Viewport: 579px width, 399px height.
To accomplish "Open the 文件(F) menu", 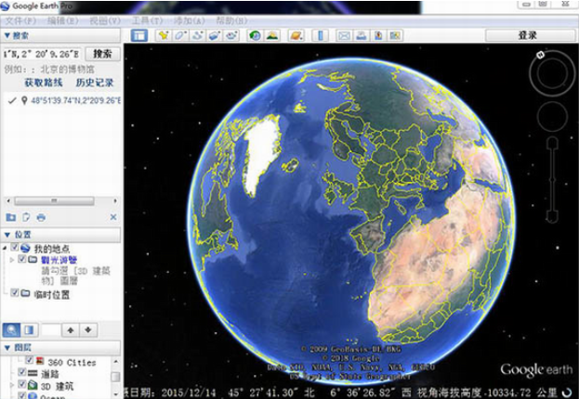I will coord(21,19).
